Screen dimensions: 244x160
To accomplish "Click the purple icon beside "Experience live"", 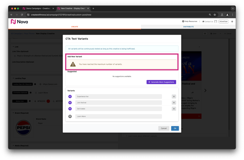I will (x=70, y=97).
